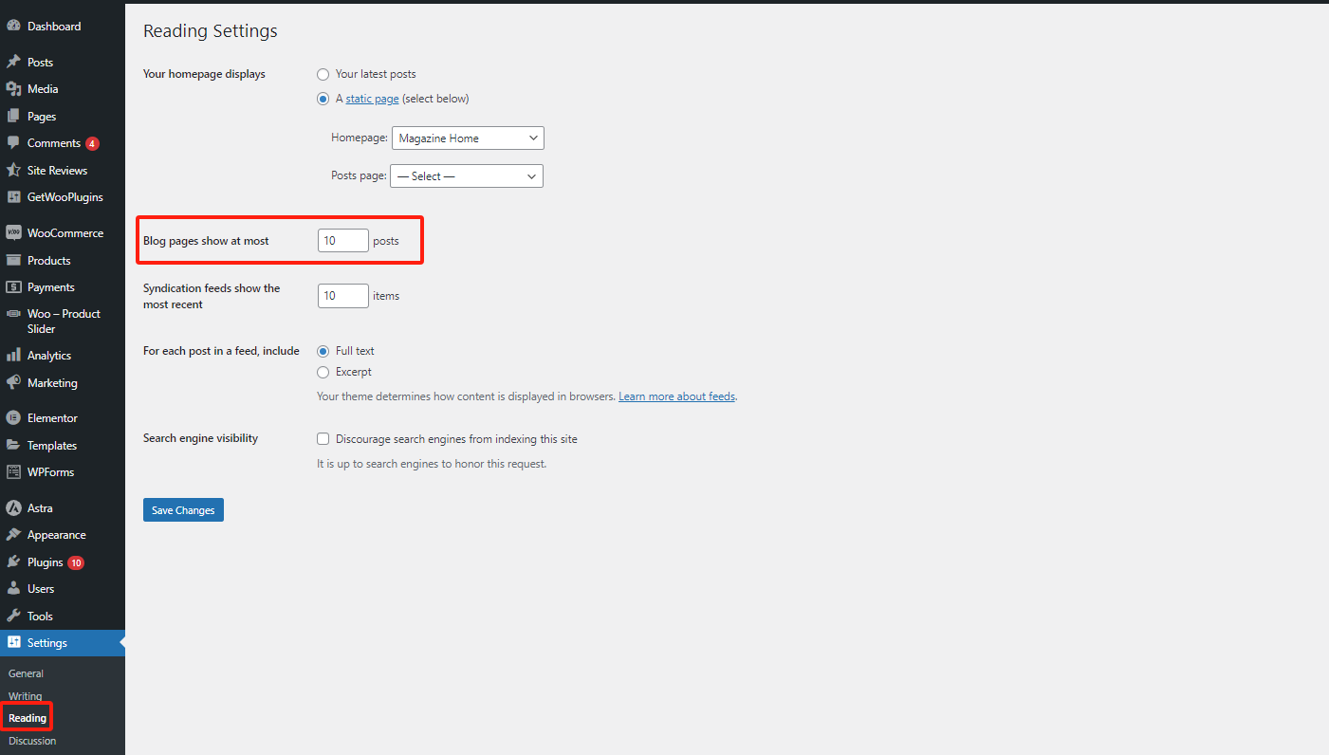The image size is (1329, 755).
Task: Select the 'Your latest posts' radio button
Action: [323, 74]
